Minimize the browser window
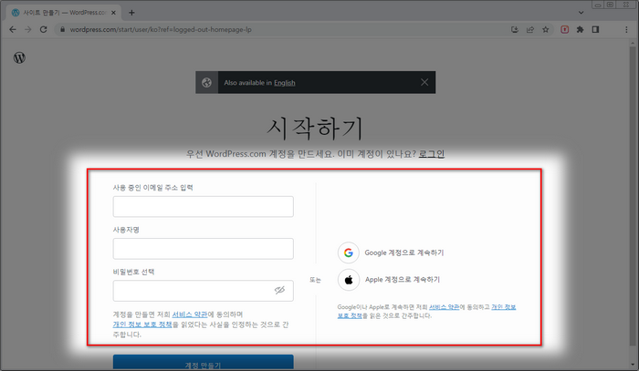 (x=598, y=5)
